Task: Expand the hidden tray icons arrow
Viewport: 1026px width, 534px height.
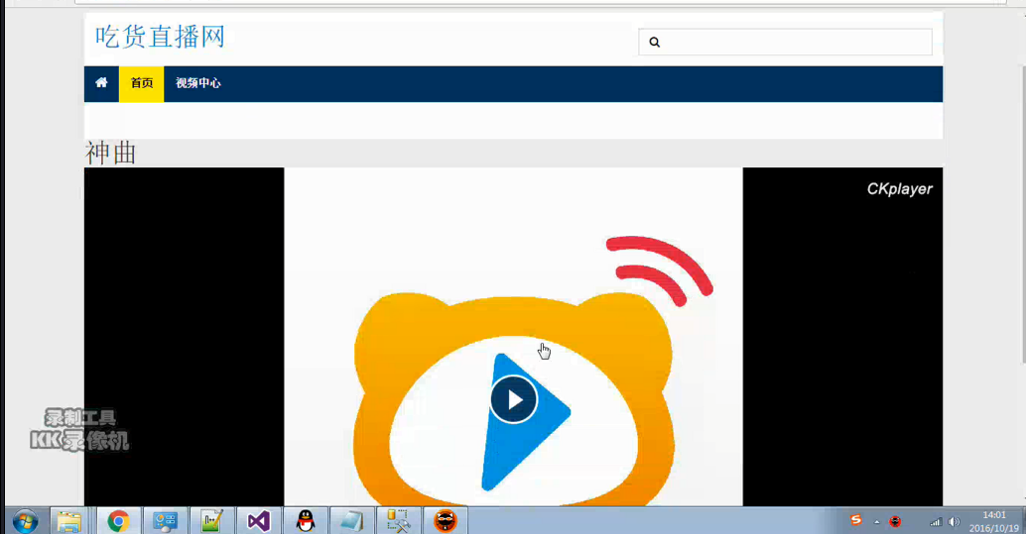Action: pos(877,521)
